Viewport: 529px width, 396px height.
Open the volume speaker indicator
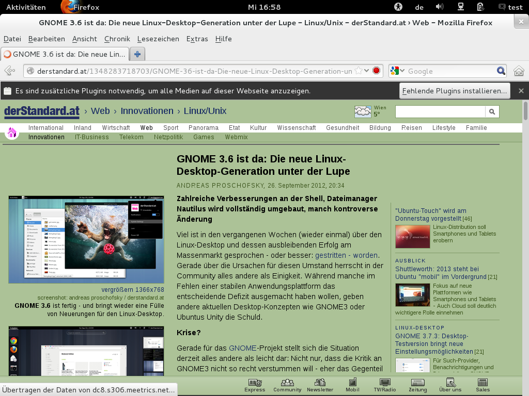439,7
